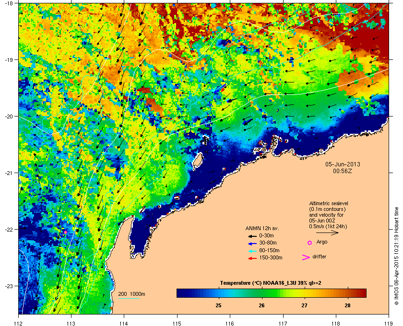This screenshot has height=326, width=403.
Task: Click the longitude axis label 112
Action: (x=19, y=324)
